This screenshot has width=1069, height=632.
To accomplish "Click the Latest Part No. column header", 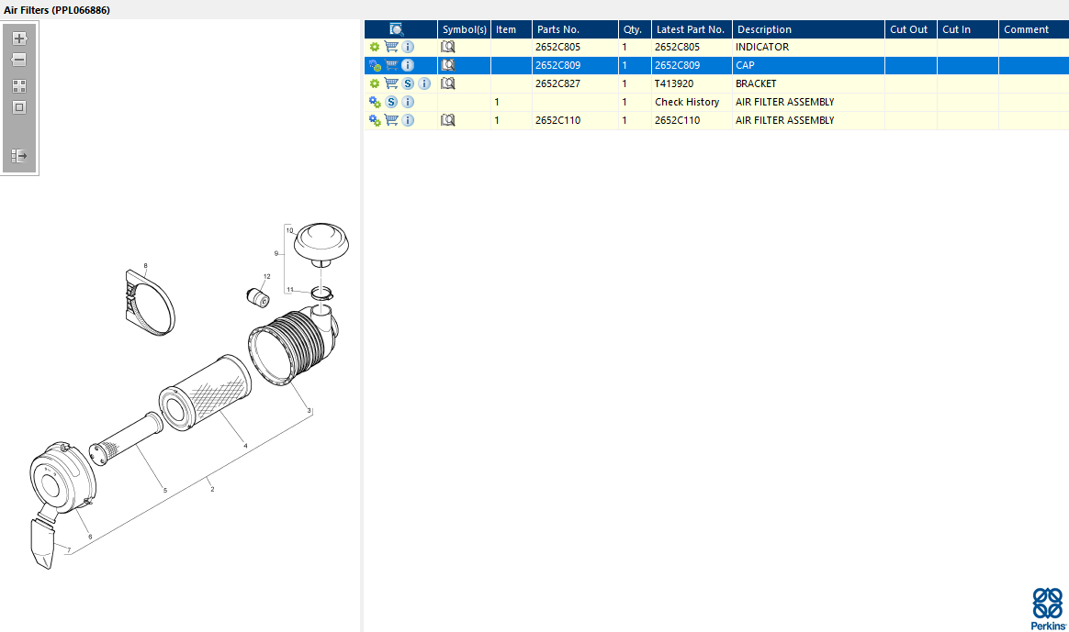I will (x=690, y=29).
